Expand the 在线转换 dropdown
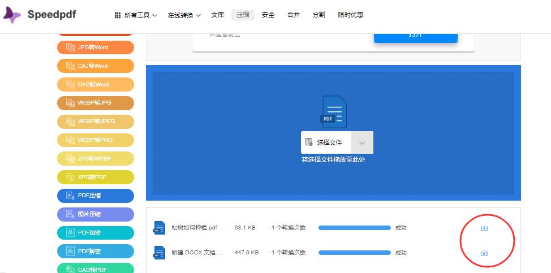Viewport: 551px width, 273px height. [184, 15]
